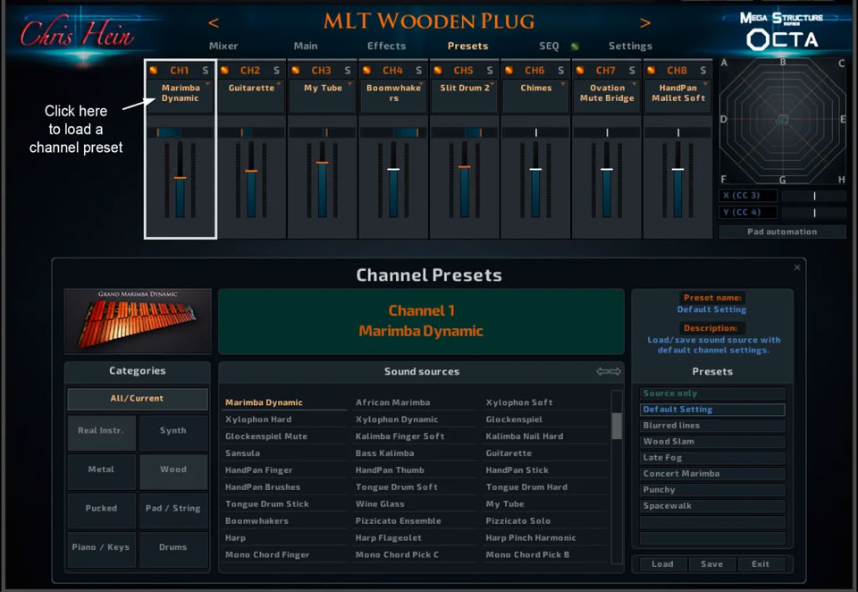Click the octagonal XY pad center
This screenshot has width=858, height=592.
[783, 121]
